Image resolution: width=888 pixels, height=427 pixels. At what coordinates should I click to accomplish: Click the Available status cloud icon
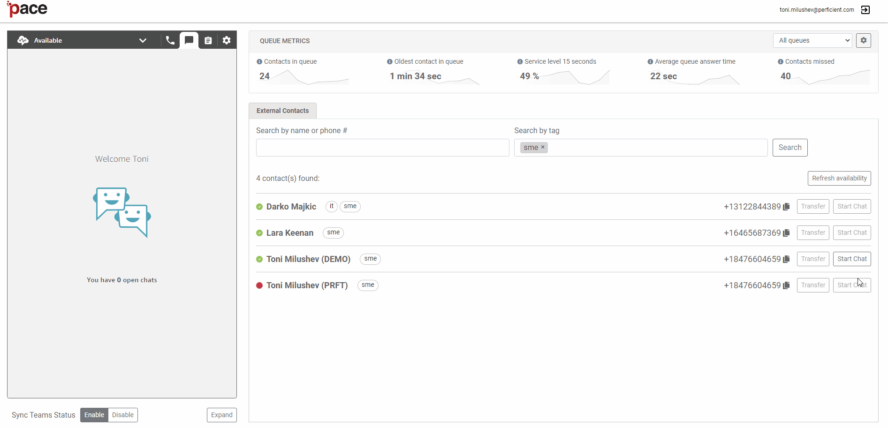pyautogui.click(x=23, y=40)
